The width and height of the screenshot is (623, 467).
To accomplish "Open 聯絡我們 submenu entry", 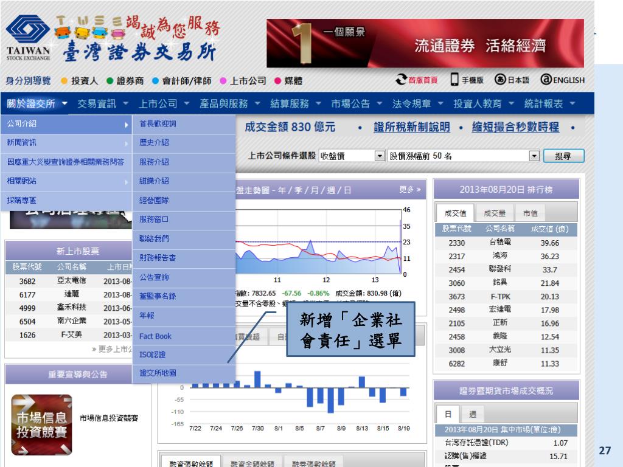I will 184,238.
